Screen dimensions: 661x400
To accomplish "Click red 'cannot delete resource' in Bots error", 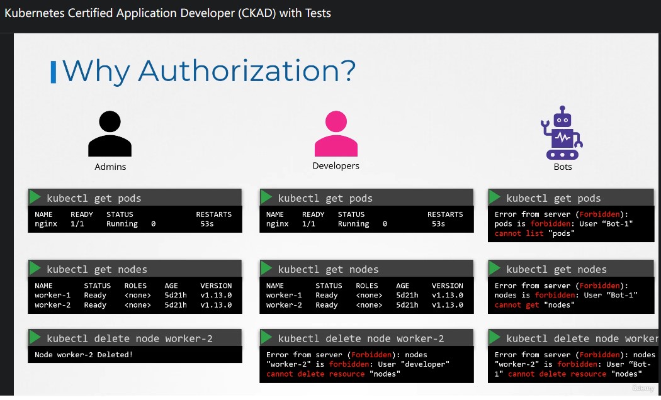I will point(557,374).
